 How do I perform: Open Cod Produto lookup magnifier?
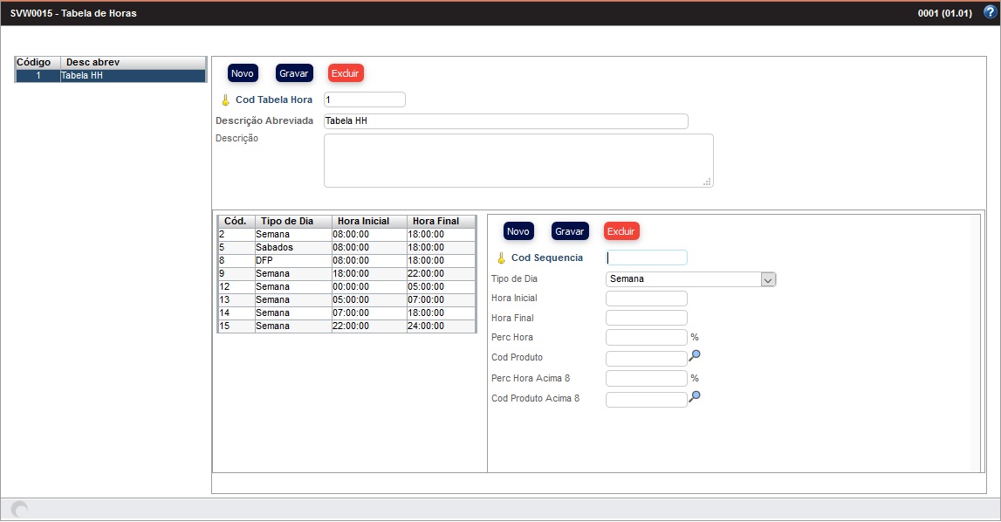[x=695, y=356]
